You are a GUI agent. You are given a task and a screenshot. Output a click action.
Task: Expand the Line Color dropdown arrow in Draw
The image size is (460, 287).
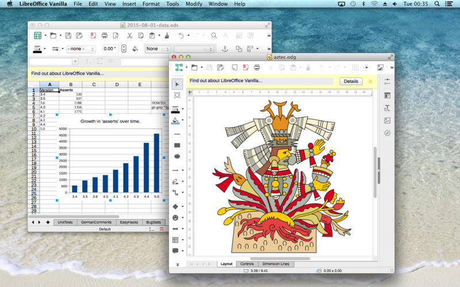(183, 109)
